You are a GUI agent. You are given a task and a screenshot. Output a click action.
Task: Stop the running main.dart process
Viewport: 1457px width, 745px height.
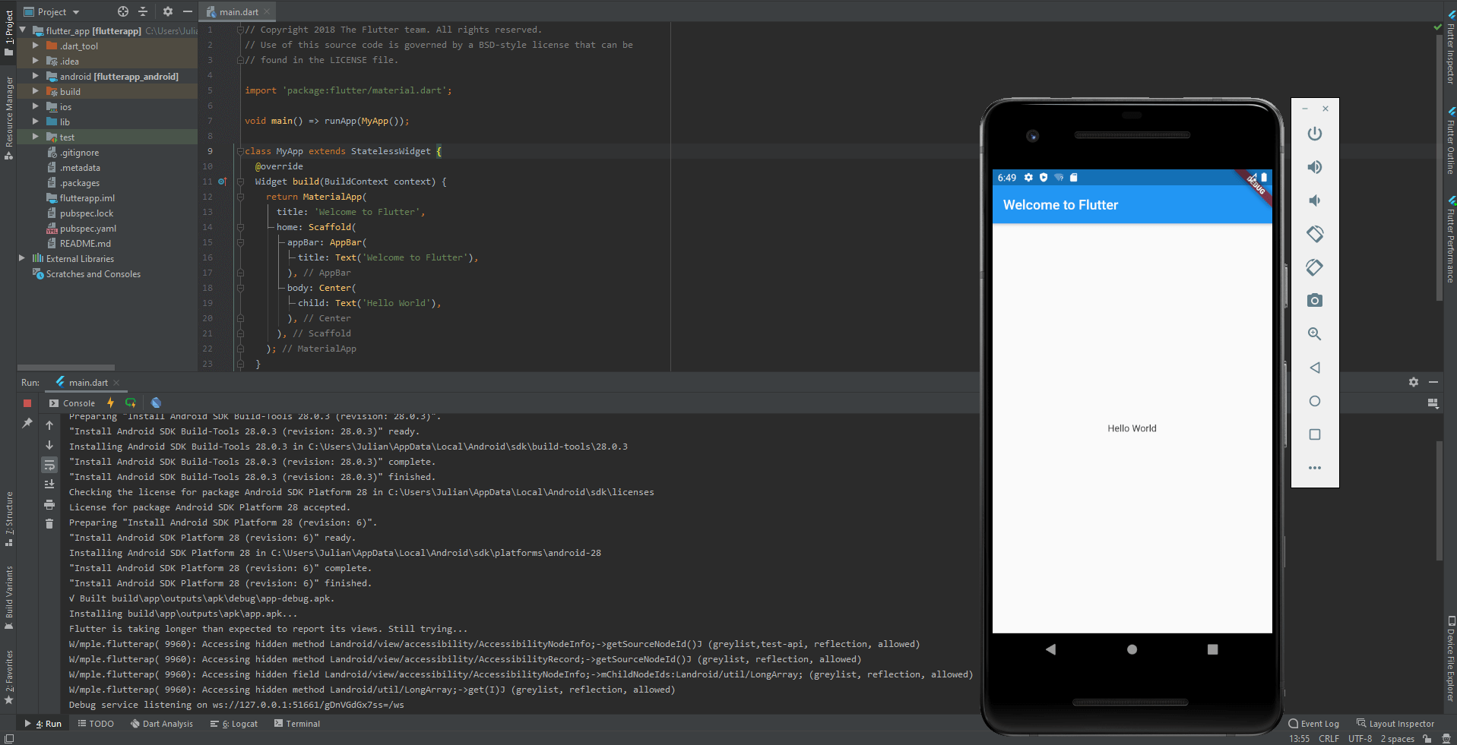27,402
